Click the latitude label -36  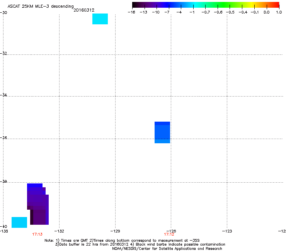[x=3, y=137]
